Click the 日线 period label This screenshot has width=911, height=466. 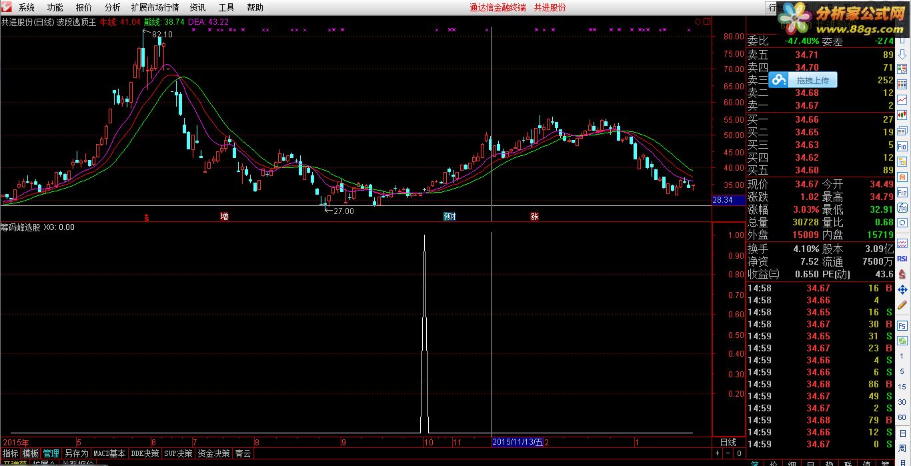click(x=728, y=442)
